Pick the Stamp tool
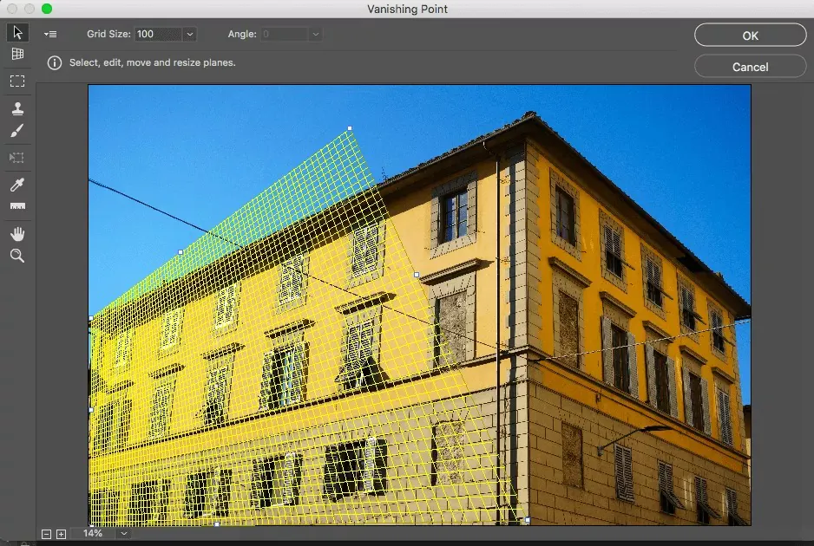The width and height of the screenshot is (814, 546). click(17, 108)
